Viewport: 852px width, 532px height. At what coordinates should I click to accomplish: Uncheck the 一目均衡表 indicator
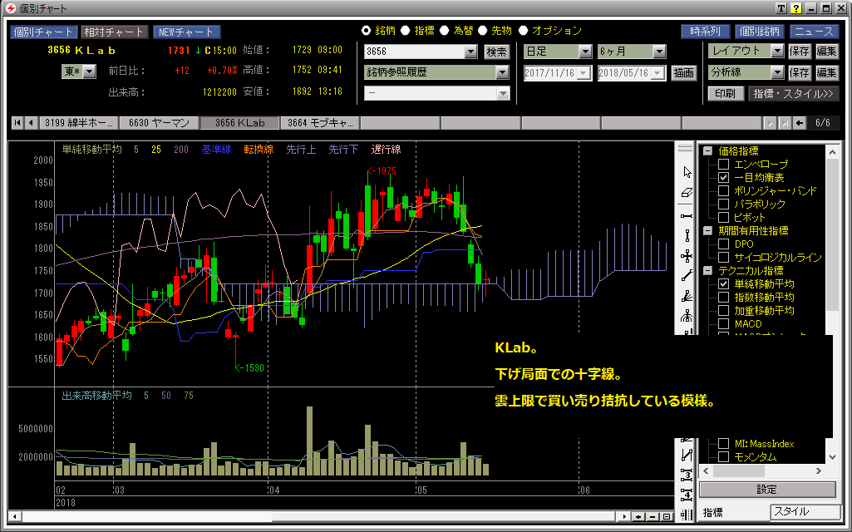(723, 178)
